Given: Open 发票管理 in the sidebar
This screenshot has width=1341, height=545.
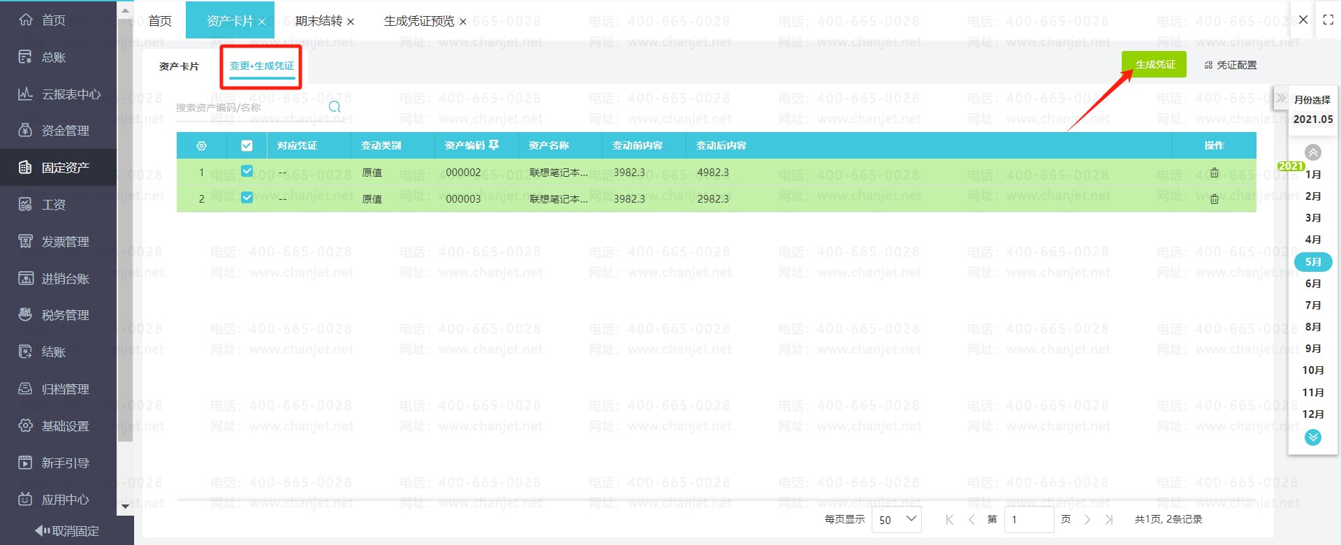Looking at the screenshot, I should tap(53, 242).
